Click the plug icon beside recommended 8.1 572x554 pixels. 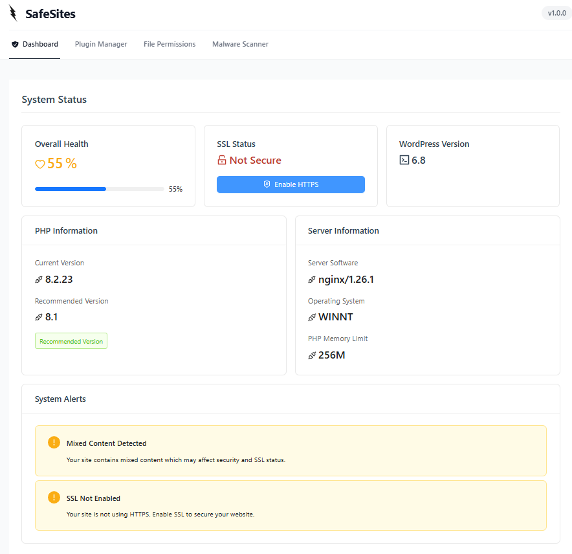39,317
